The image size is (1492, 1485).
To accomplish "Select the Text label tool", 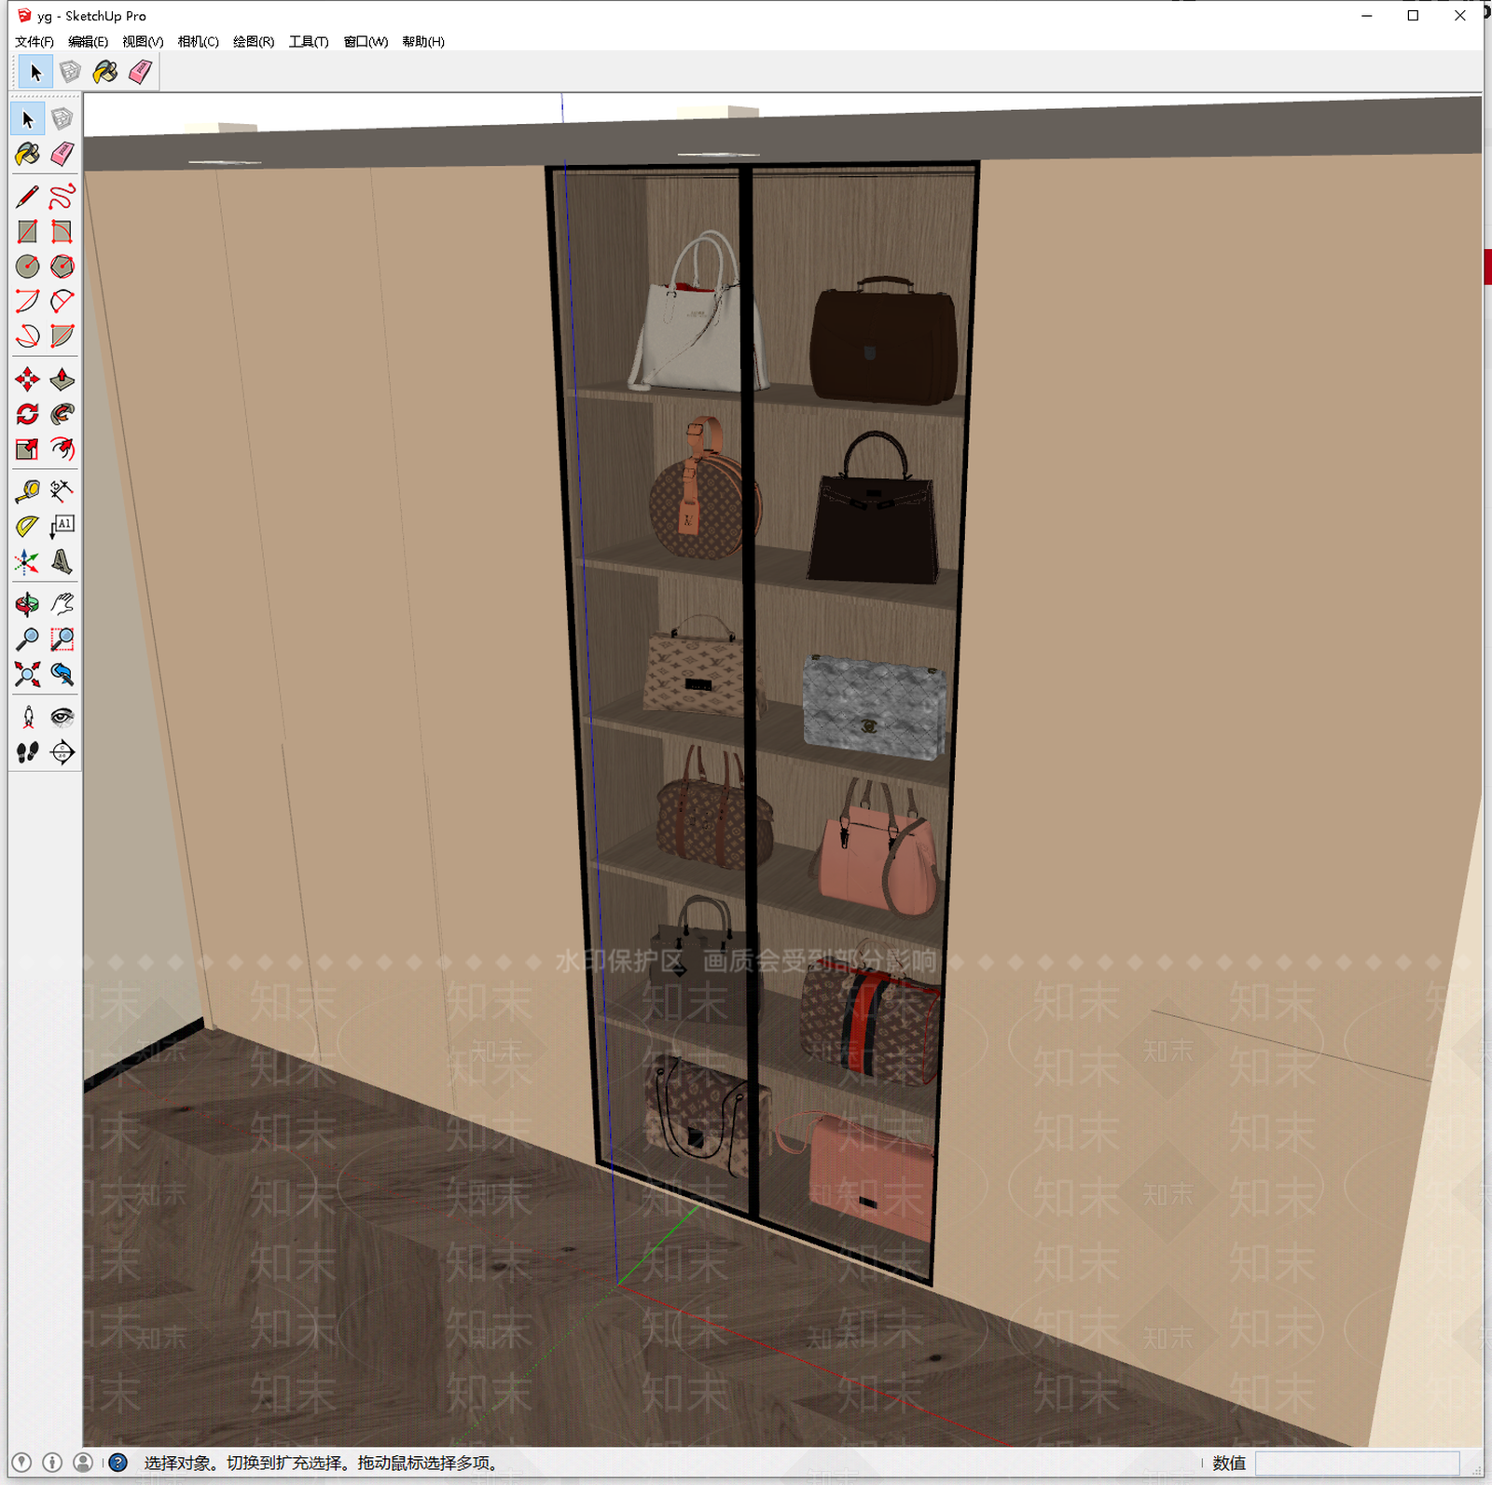I will click(62, 527).
